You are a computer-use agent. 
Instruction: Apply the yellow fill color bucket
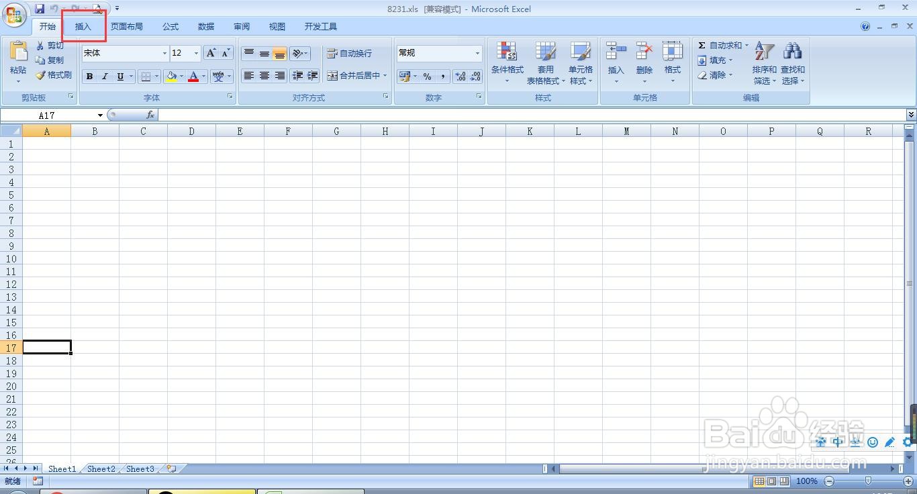[172, 77]
